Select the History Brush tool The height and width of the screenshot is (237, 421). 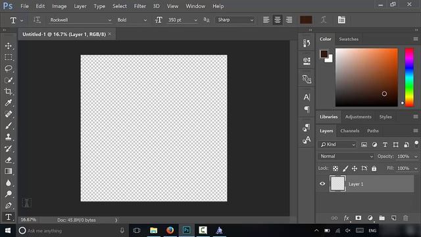(9, 148)
